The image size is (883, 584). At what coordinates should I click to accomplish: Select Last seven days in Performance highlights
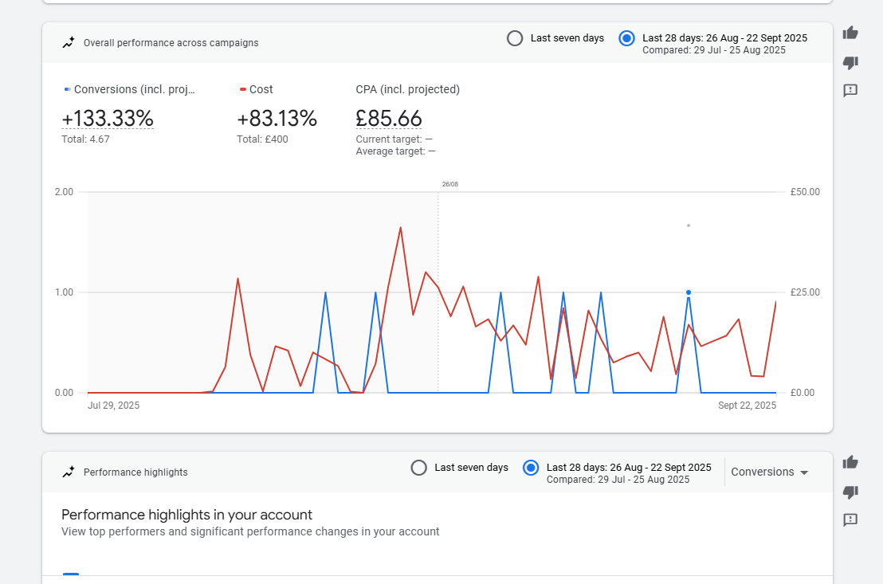tap(418, 468)
